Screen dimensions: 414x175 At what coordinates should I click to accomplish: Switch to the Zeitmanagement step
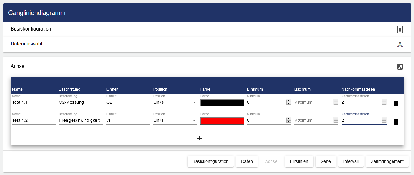coord(387,161)
